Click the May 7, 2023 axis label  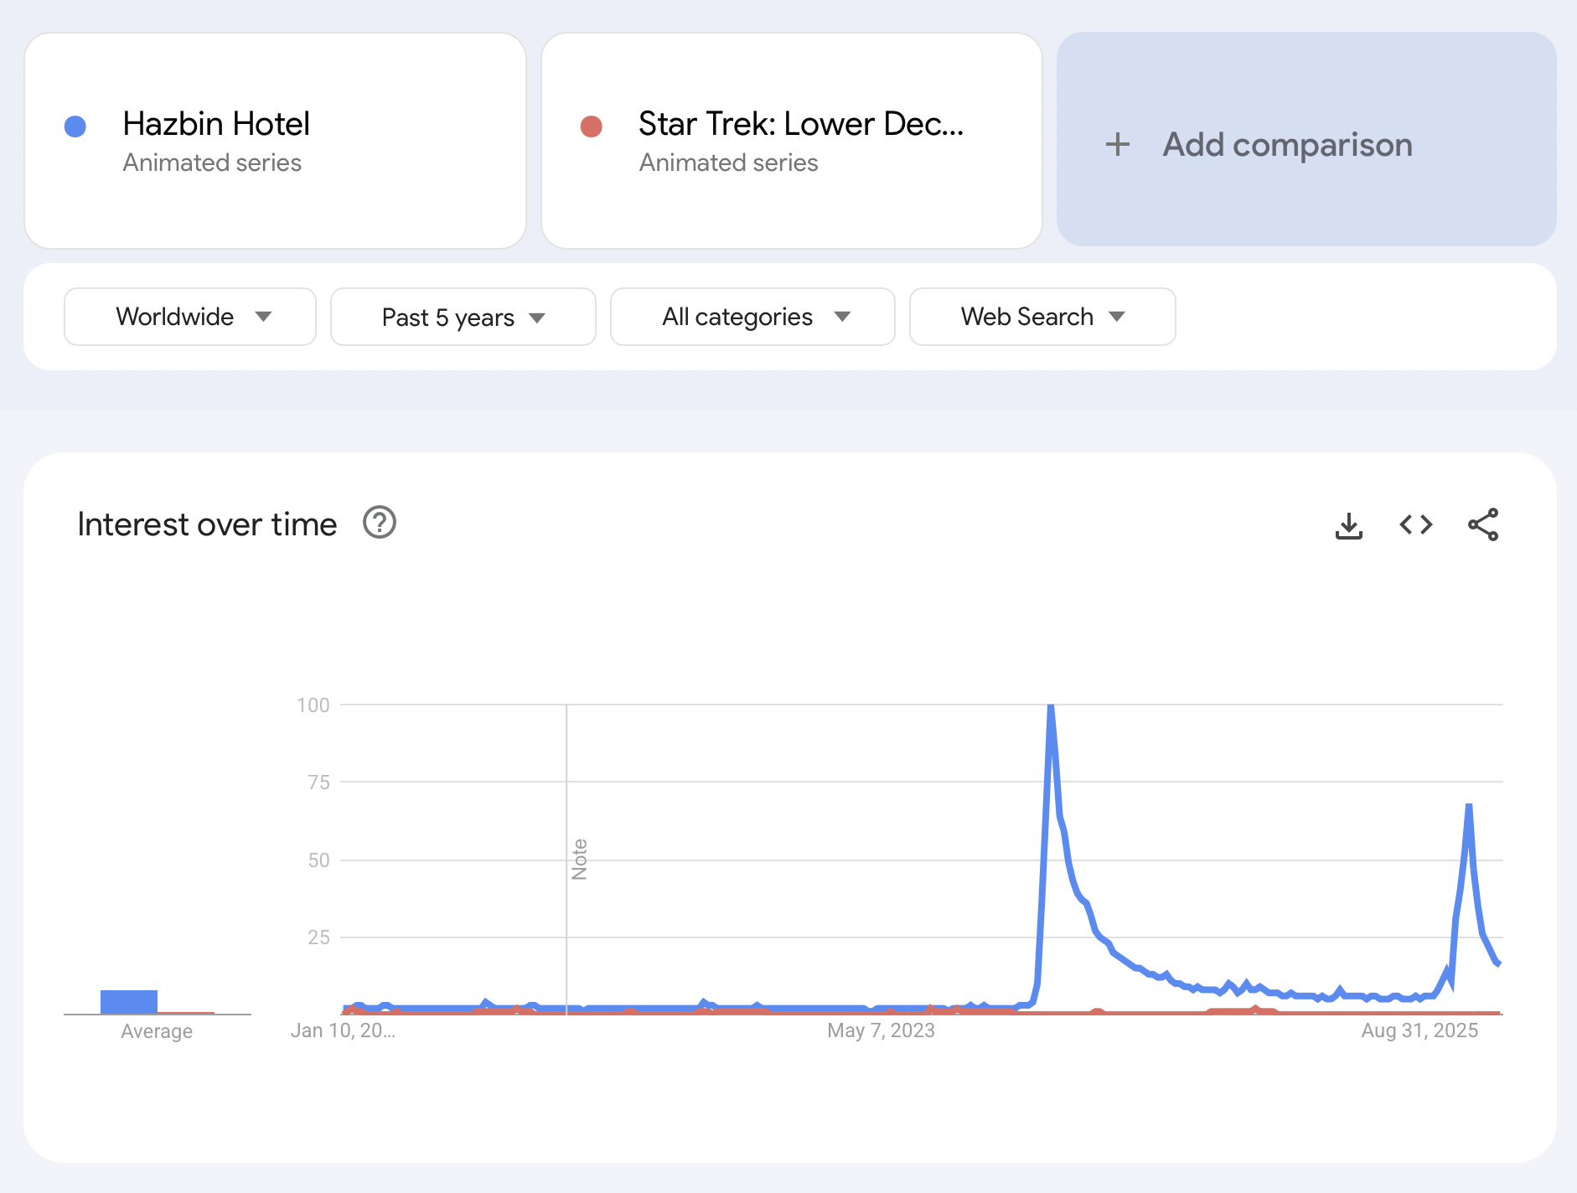pos(881,1030)
